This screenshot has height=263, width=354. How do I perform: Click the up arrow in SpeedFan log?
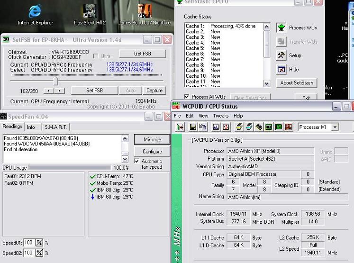click(x=125, y=139)
